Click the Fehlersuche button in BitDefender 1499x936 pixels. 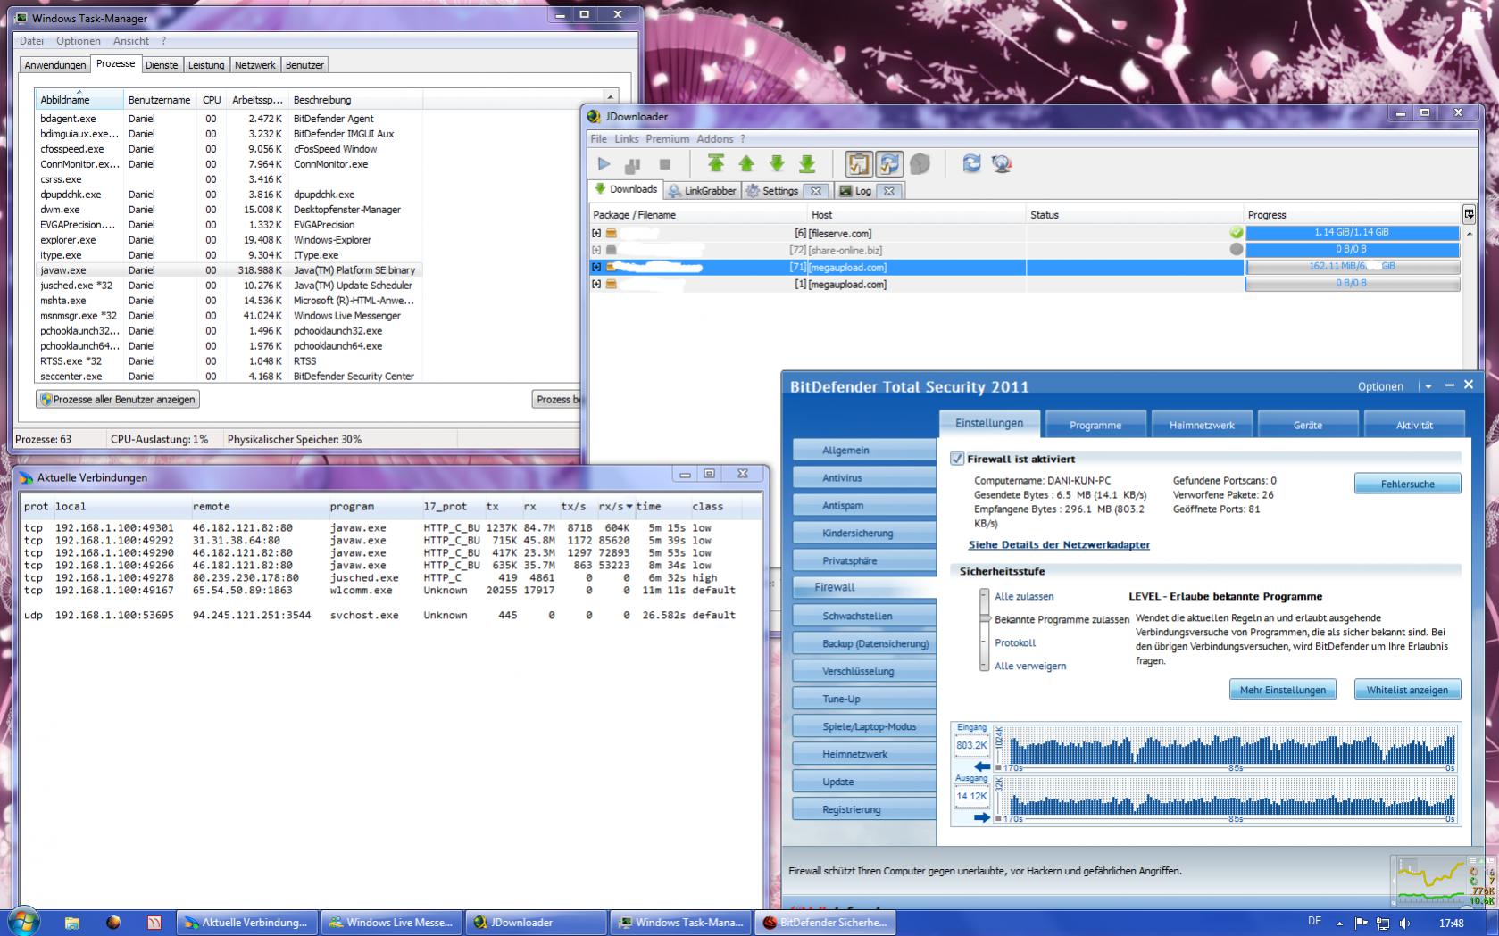coord(1408,484)
